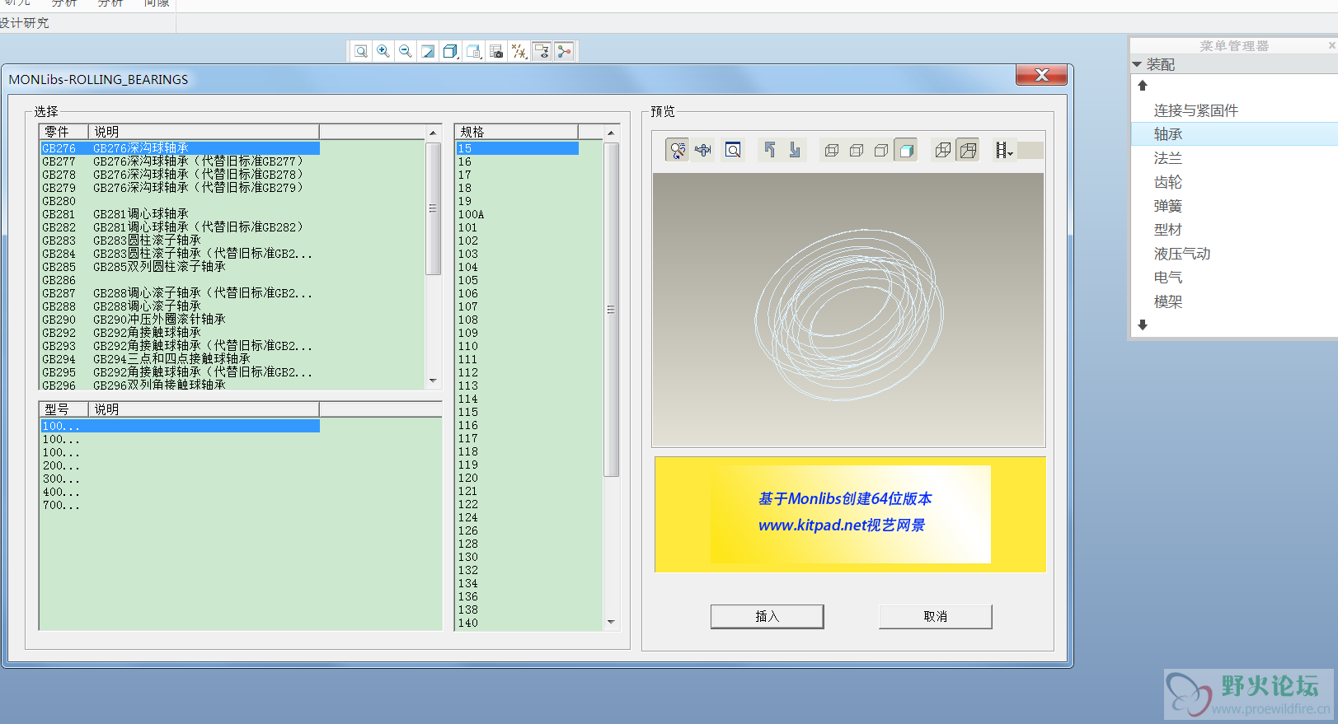
Task: Choose 连接与紧固件 in menu manager
Action: click(x=1234, y=110)
